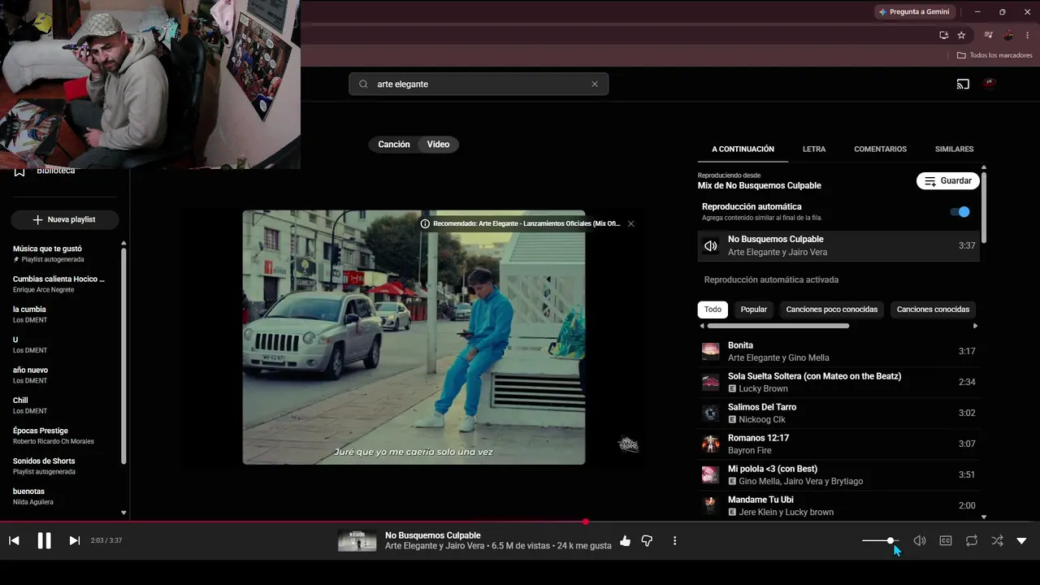Screen dimensions: 1040x585
Task: Seek on the red song progress bar
Action: 520,522
